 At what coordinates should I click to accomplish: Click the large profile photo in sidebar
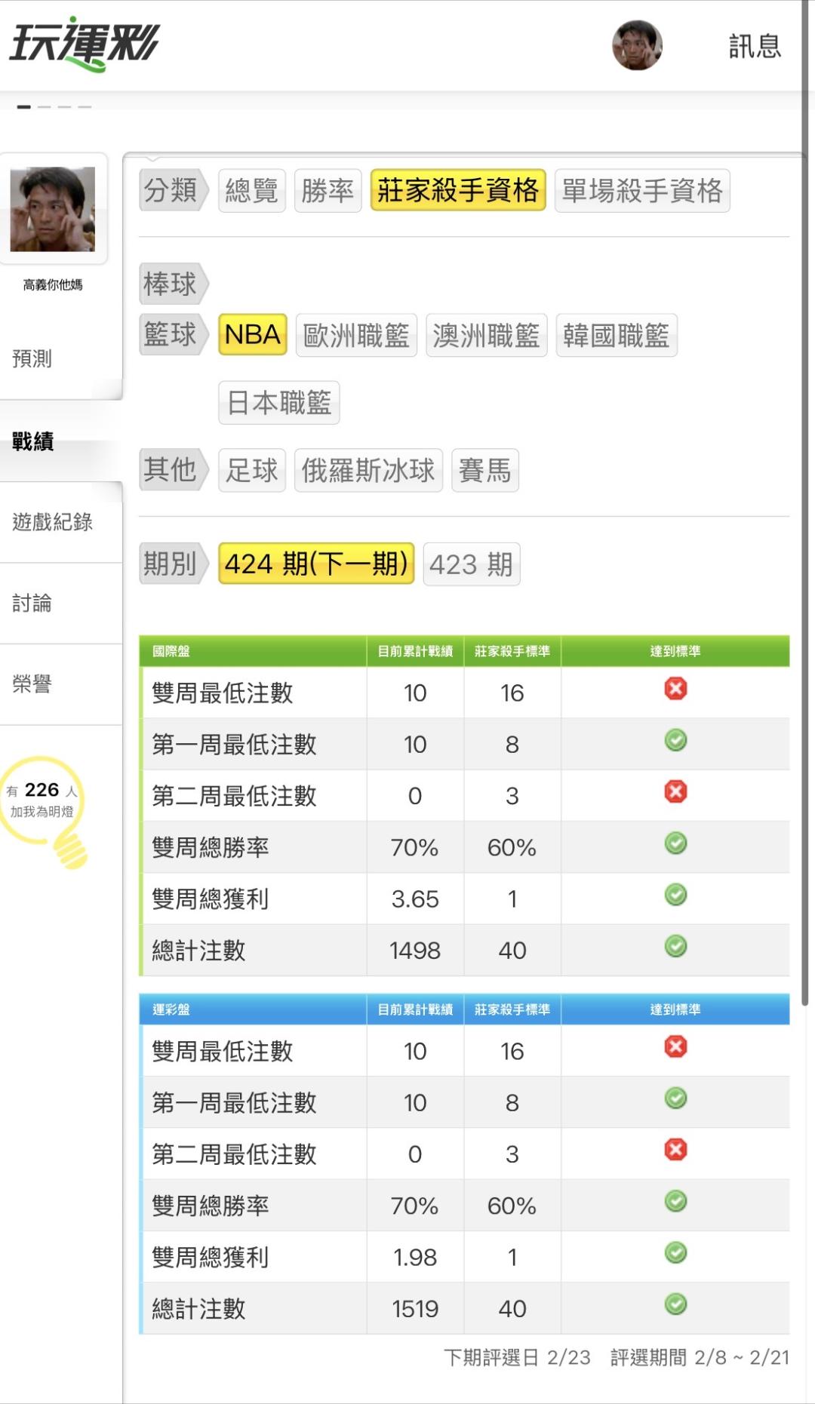pyautogui.click(x=53, y=209)
